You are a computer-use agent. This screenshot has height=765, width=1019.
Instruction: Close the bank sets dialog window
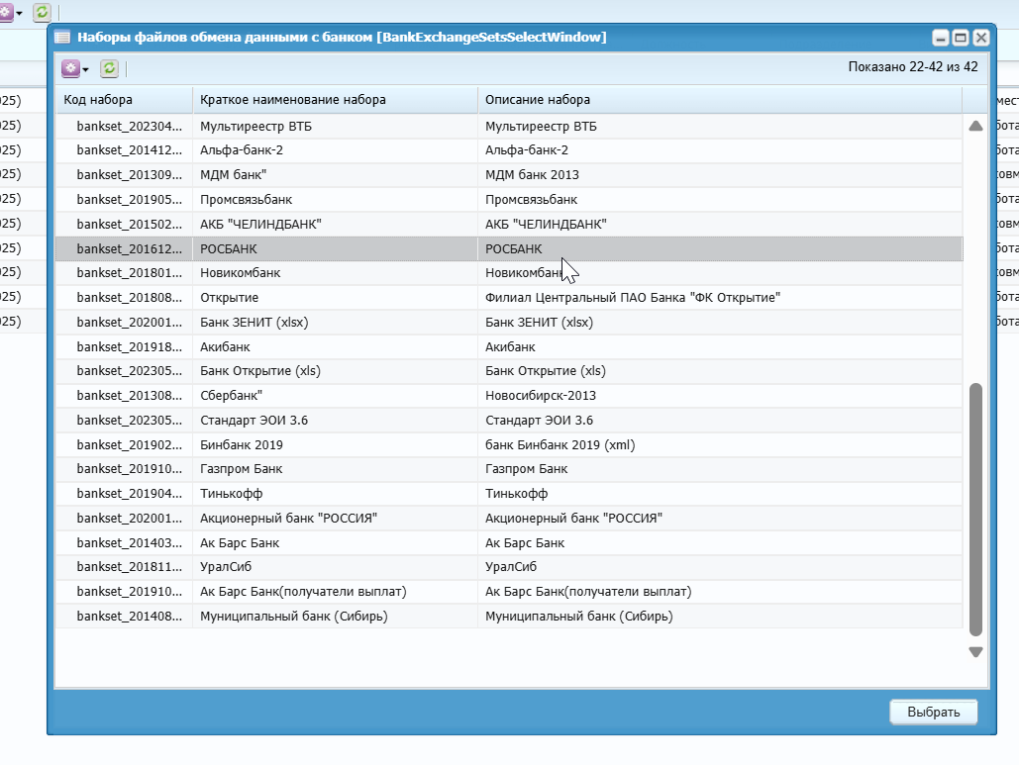click(x=981, y=38)
